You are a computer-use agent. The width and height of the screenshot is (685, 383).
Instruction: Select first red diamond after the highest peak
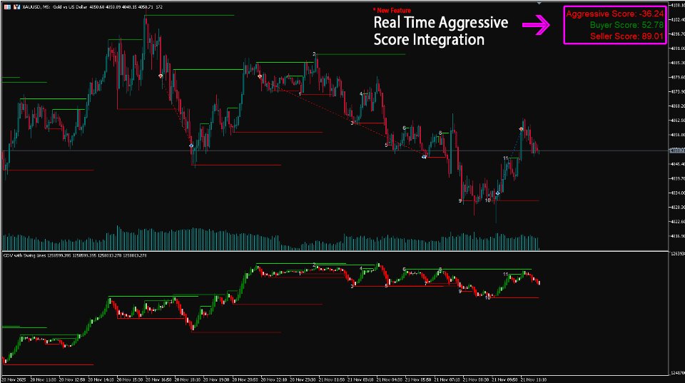coord(161,76)
